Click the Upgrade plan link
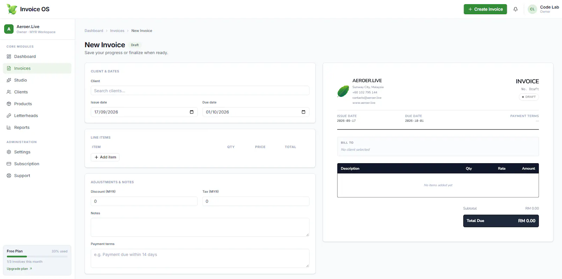This screenshot has height=279, width=562. (19, 269)
